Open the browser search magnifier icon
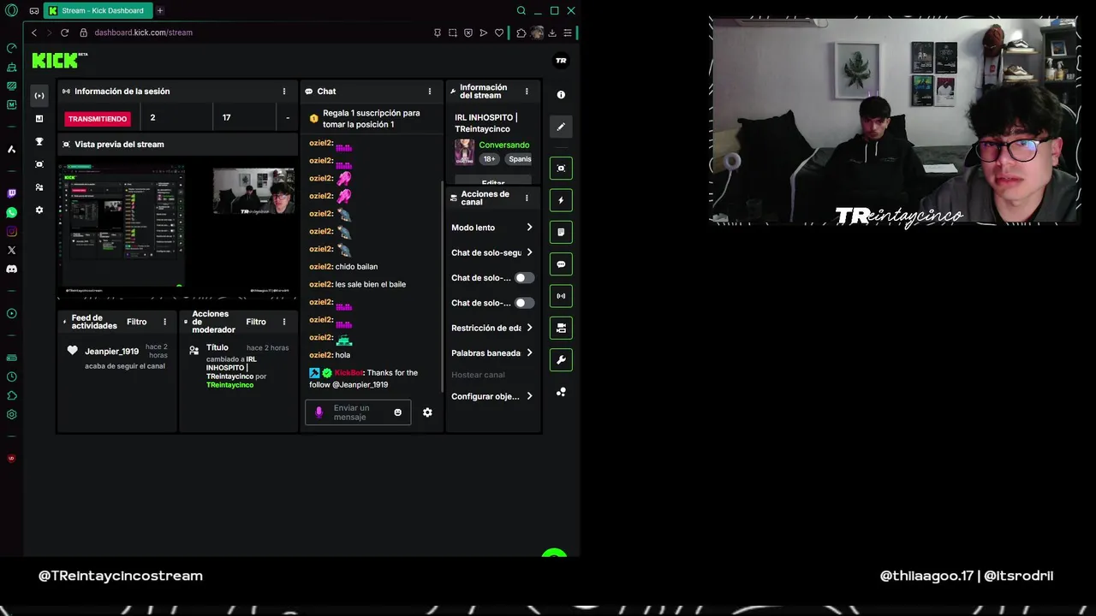The width and height of the screenshot is (1096, 616). pos(521,10)
